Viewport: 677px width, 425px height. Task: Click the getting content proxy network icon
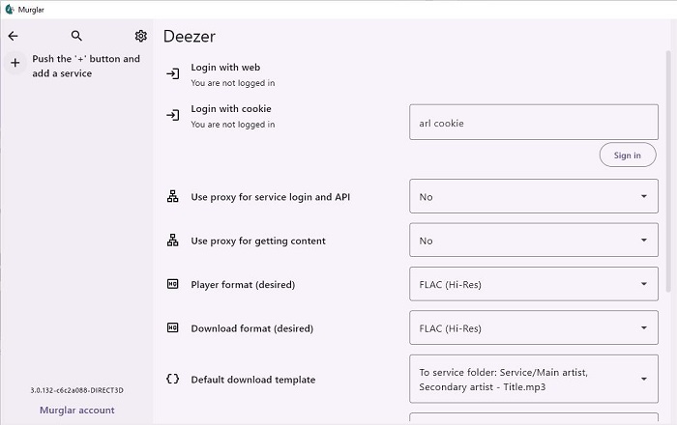(x=173, y=241)
